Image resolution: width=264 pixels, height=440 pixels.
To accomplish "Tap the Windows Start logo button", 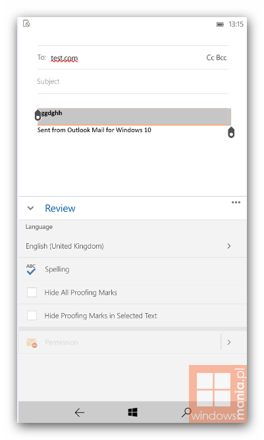I will 132,412.
